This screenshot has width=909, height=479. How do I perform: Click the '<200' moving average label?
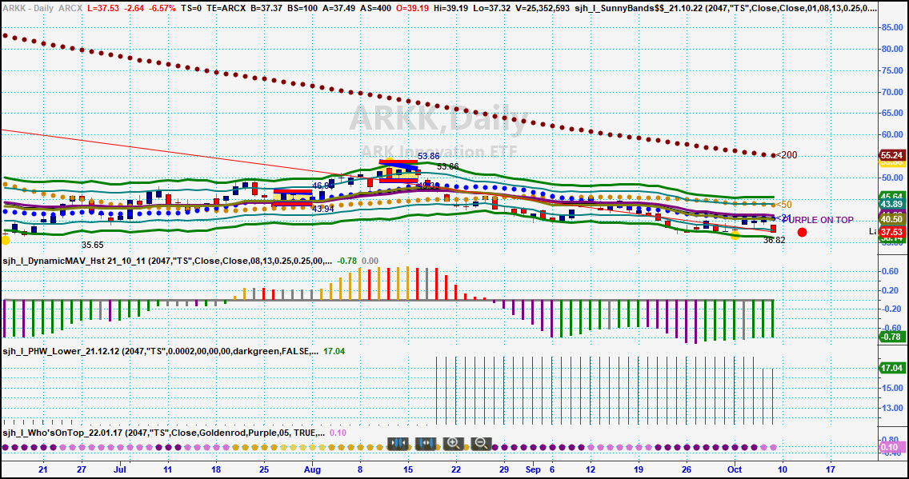(787, 154)
